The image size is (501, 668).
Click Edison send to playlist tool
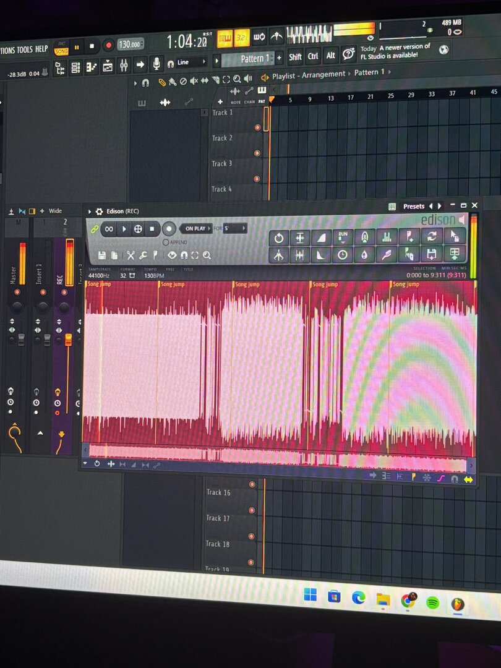click(455, 254)
